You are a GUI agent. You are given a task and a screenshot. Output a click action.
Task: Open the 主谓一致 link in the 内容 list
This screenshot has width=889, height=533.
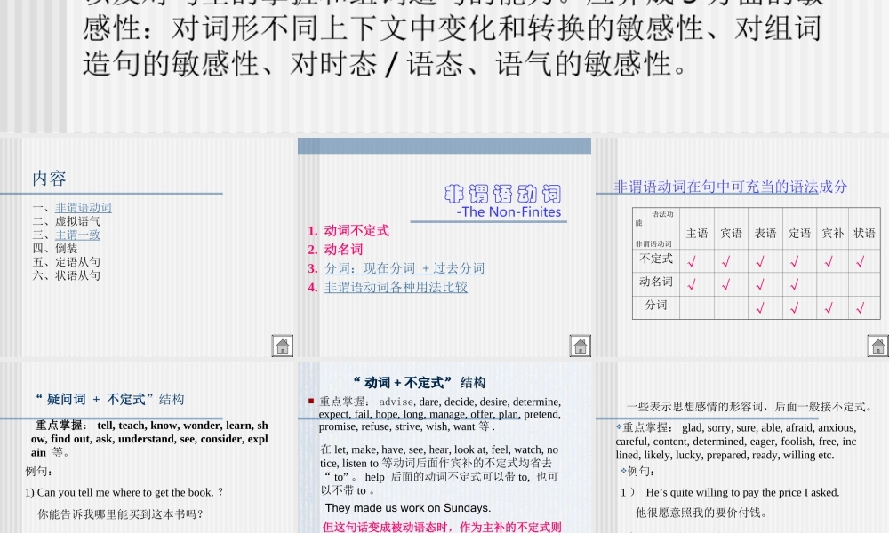(x=77, y=235)
